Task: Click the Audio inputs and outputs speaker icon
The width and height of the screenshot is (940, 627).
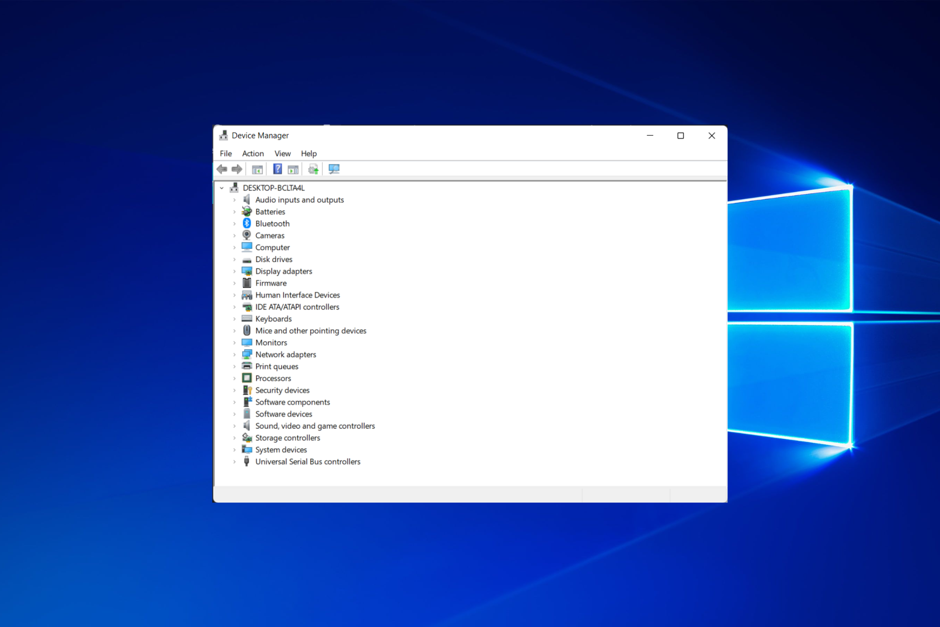Action: point(247,199)
